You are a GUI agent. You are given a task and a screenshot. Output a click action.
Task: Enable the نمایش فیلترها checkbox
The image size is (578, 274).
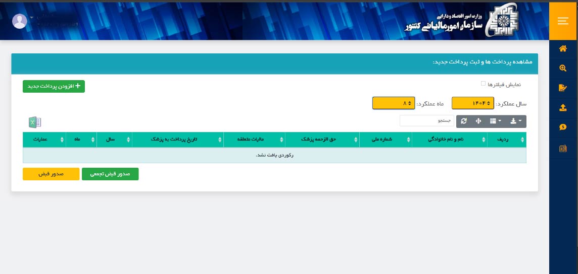coord(484,84)
